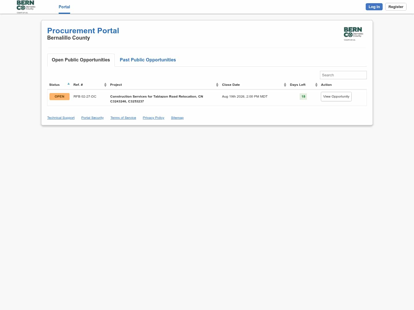Sort table by Status column arrow

[x=68, y=84]
